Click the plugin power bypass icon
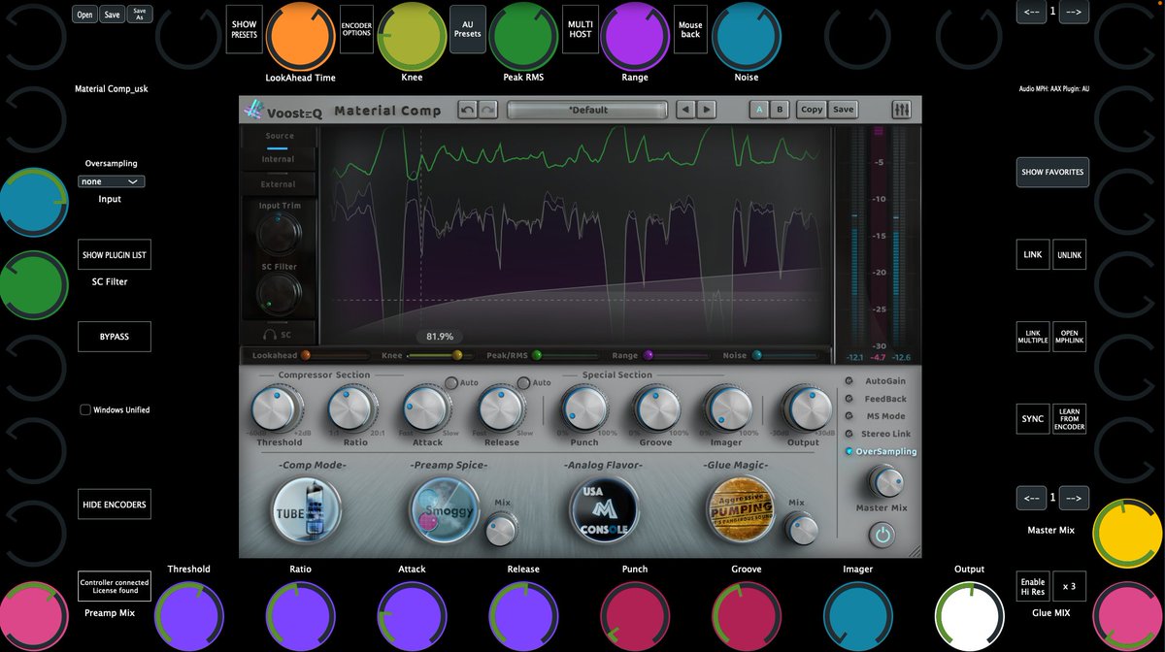The image size is (1165, 652). point(882,534)
